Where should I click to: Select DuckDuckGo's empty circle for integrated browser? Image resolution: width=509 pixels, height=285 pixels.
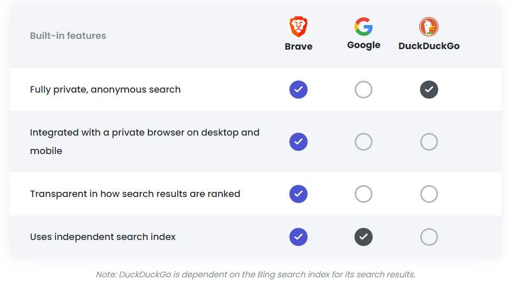coord(429,142)
